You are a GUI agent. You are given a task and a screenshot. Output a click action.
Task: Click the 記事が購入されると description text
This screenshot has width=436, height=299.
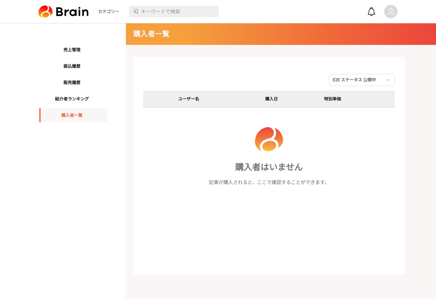[x=268, y=182]
